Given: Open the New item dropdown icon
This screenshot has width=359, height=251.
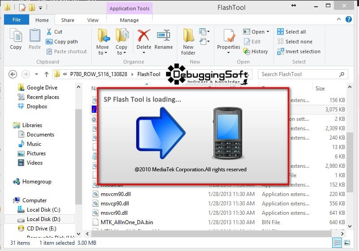Looking at the screenshot, I should point(204,32).
